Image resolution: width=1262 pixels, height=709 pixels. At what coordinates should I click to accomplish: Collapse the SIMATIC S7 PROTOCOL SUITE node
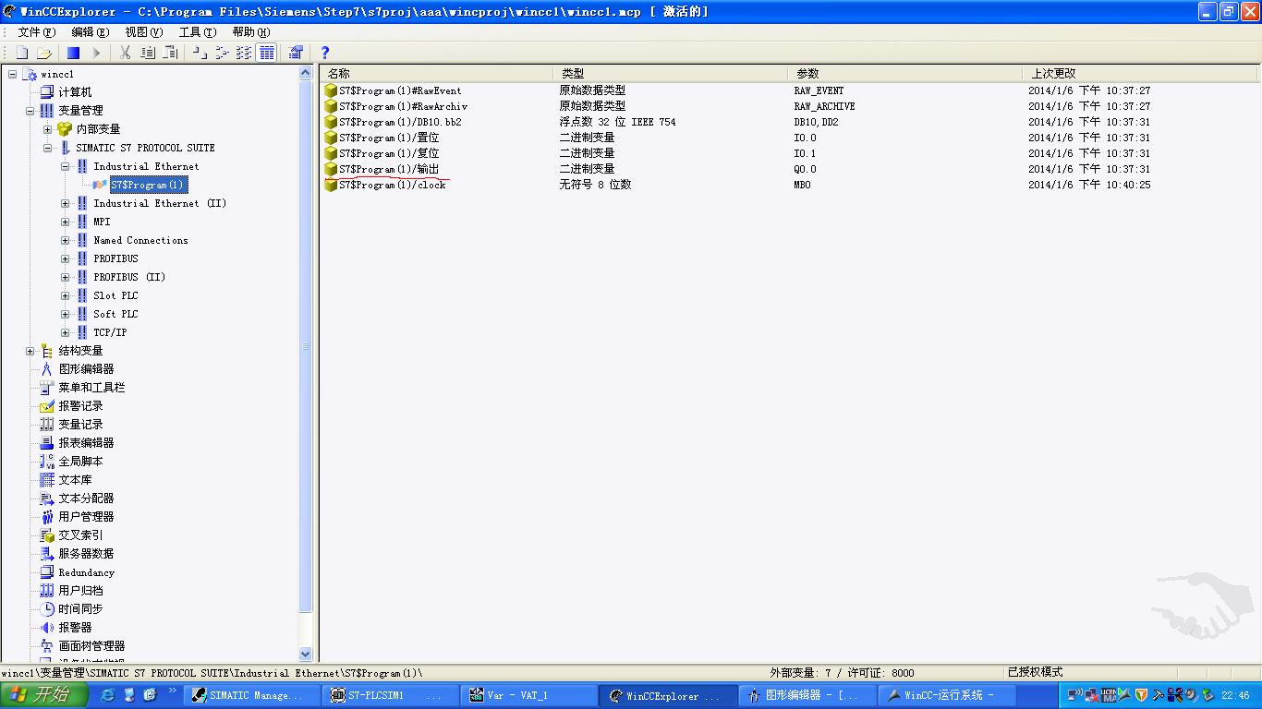coord(48,148)
